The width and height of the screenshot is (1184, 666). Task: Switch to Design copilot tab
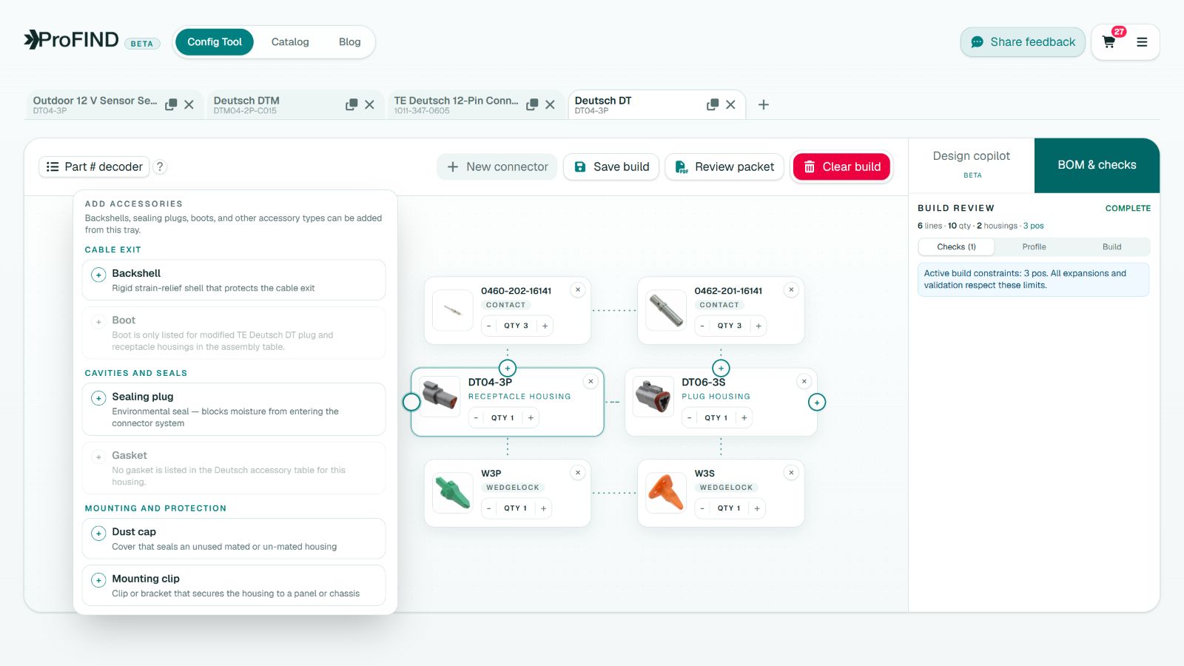pos(972,165)
